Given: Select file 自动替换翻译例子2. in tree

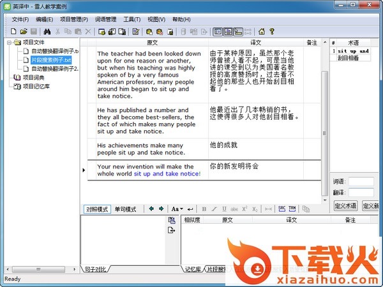Looking at the screenshot, I should tap(55, 69).
